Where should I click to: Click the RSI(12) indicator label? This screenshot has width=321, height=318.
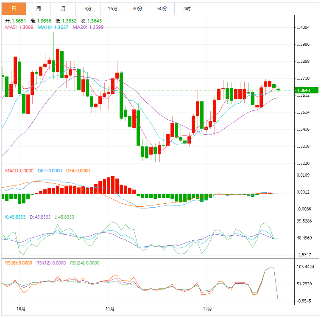tap(50, 263)
